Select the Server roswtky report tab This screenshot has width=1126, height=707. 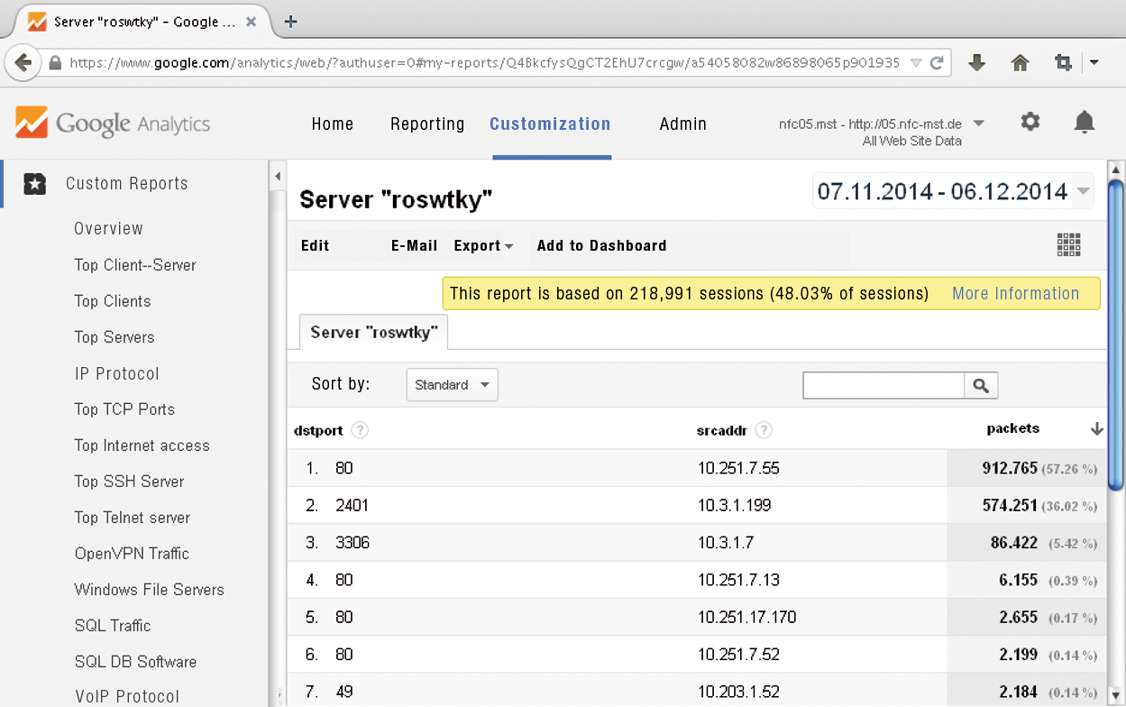(x=373, y=332)
